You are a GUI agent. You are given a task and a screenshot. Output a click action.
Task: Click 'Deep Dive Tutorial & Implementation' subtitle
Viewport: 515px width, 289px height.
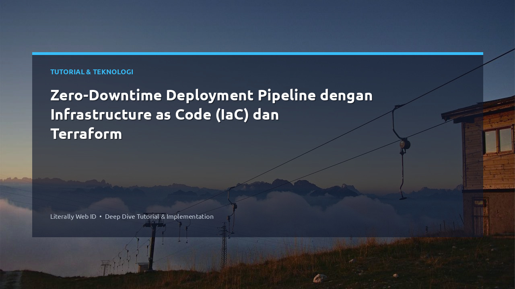click(x=159, y=216)
